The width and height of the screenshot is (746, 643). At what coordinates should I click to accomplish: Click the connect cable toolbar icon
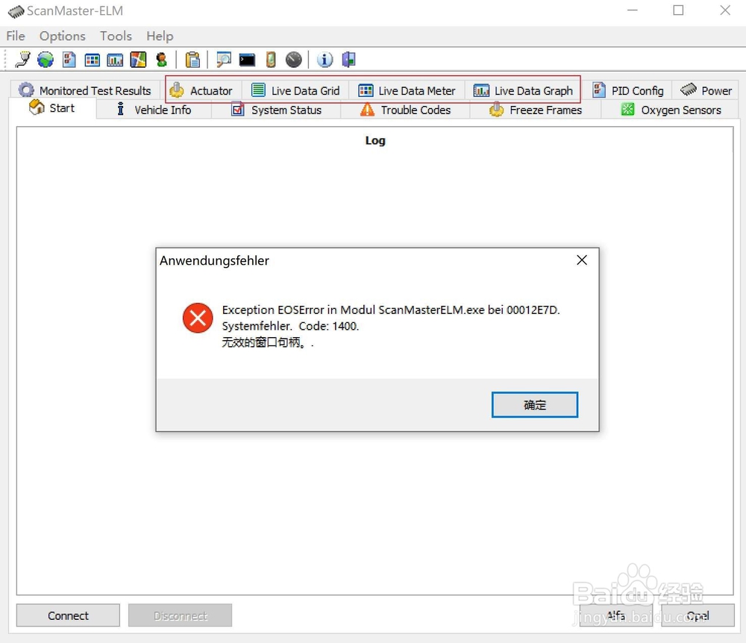click(x=22, y=60)
